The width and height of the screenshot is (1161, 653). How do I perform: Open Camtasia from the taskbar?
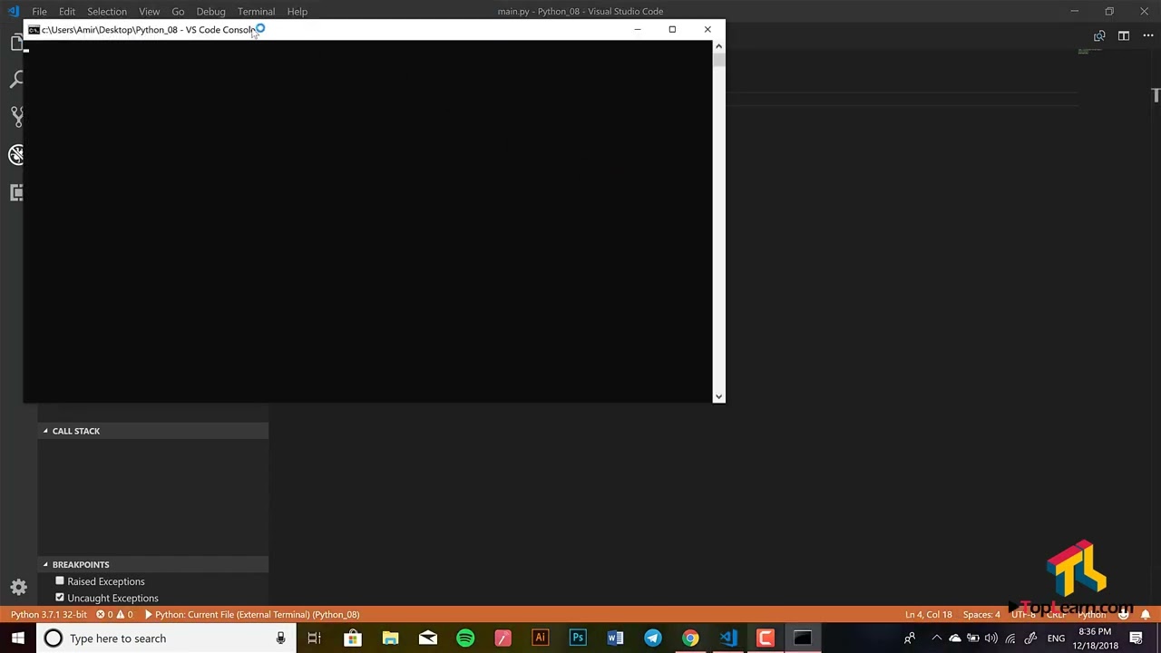(766, 638)
